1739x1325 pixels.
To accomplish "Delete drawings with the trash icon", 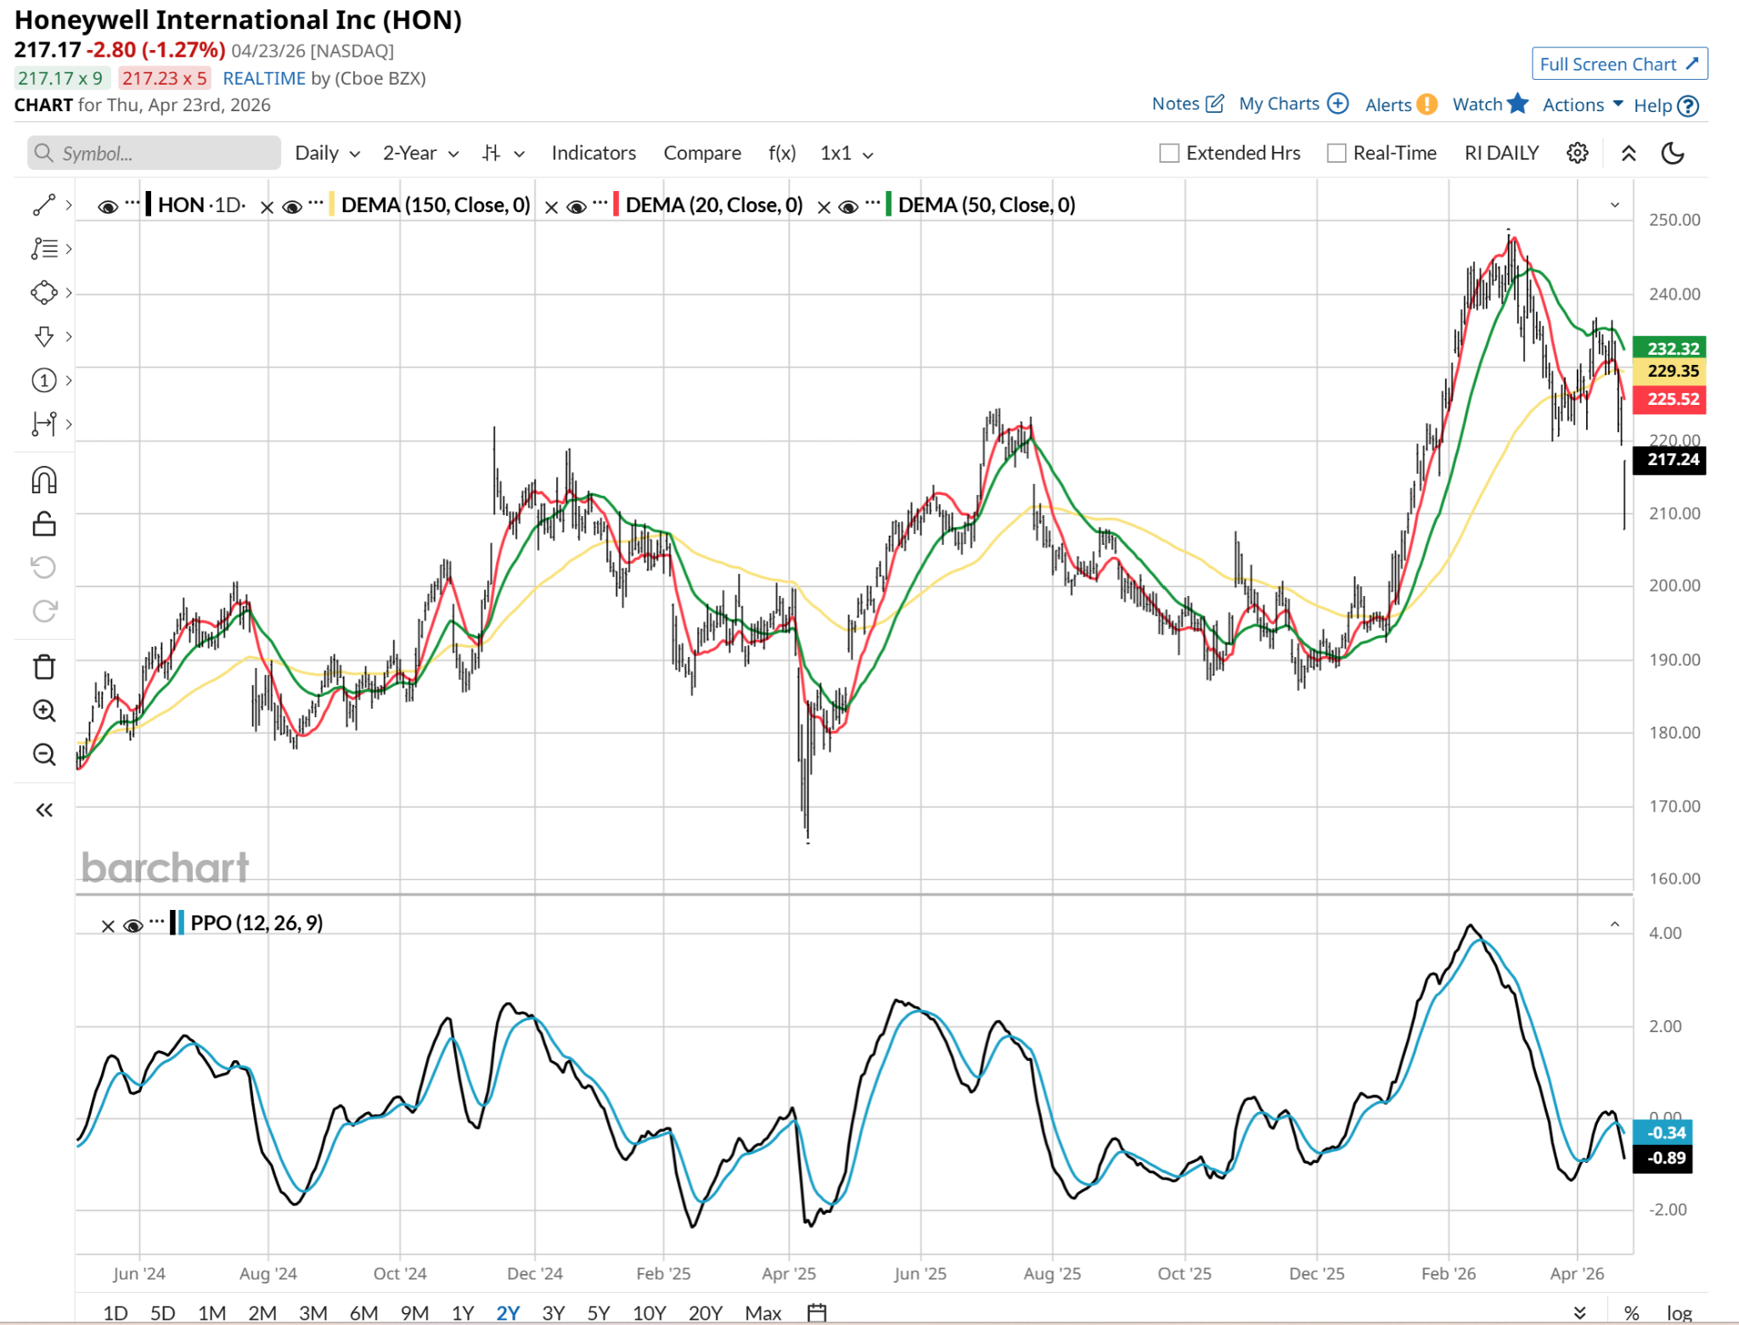I will click(44, 667).
